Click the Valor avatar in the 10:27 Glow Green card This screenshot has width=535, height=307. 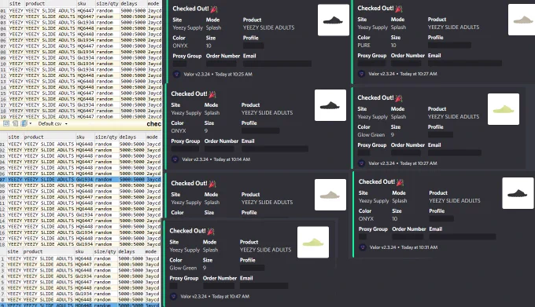click(361, 163)
